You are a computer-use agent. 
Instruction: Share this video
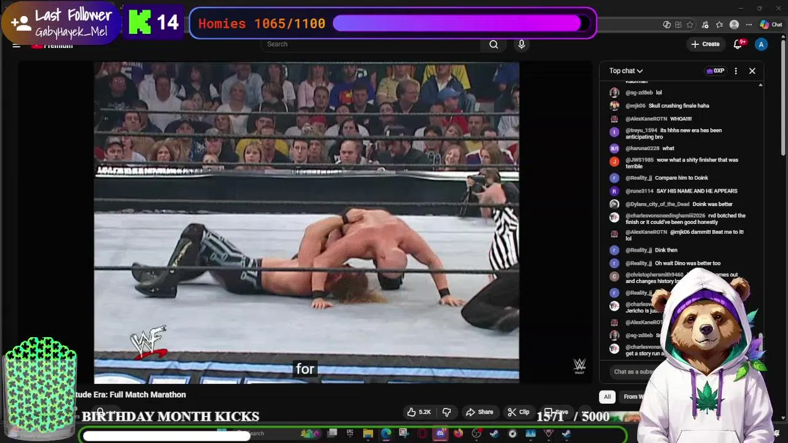pos(480,412)
